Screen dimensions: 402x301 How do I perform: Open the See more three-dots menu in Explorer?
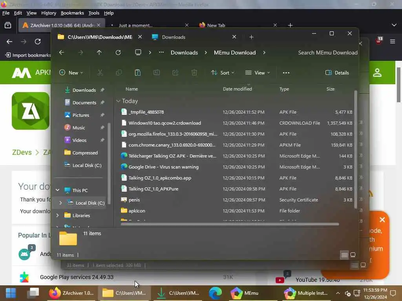click(x=286, y=73)
